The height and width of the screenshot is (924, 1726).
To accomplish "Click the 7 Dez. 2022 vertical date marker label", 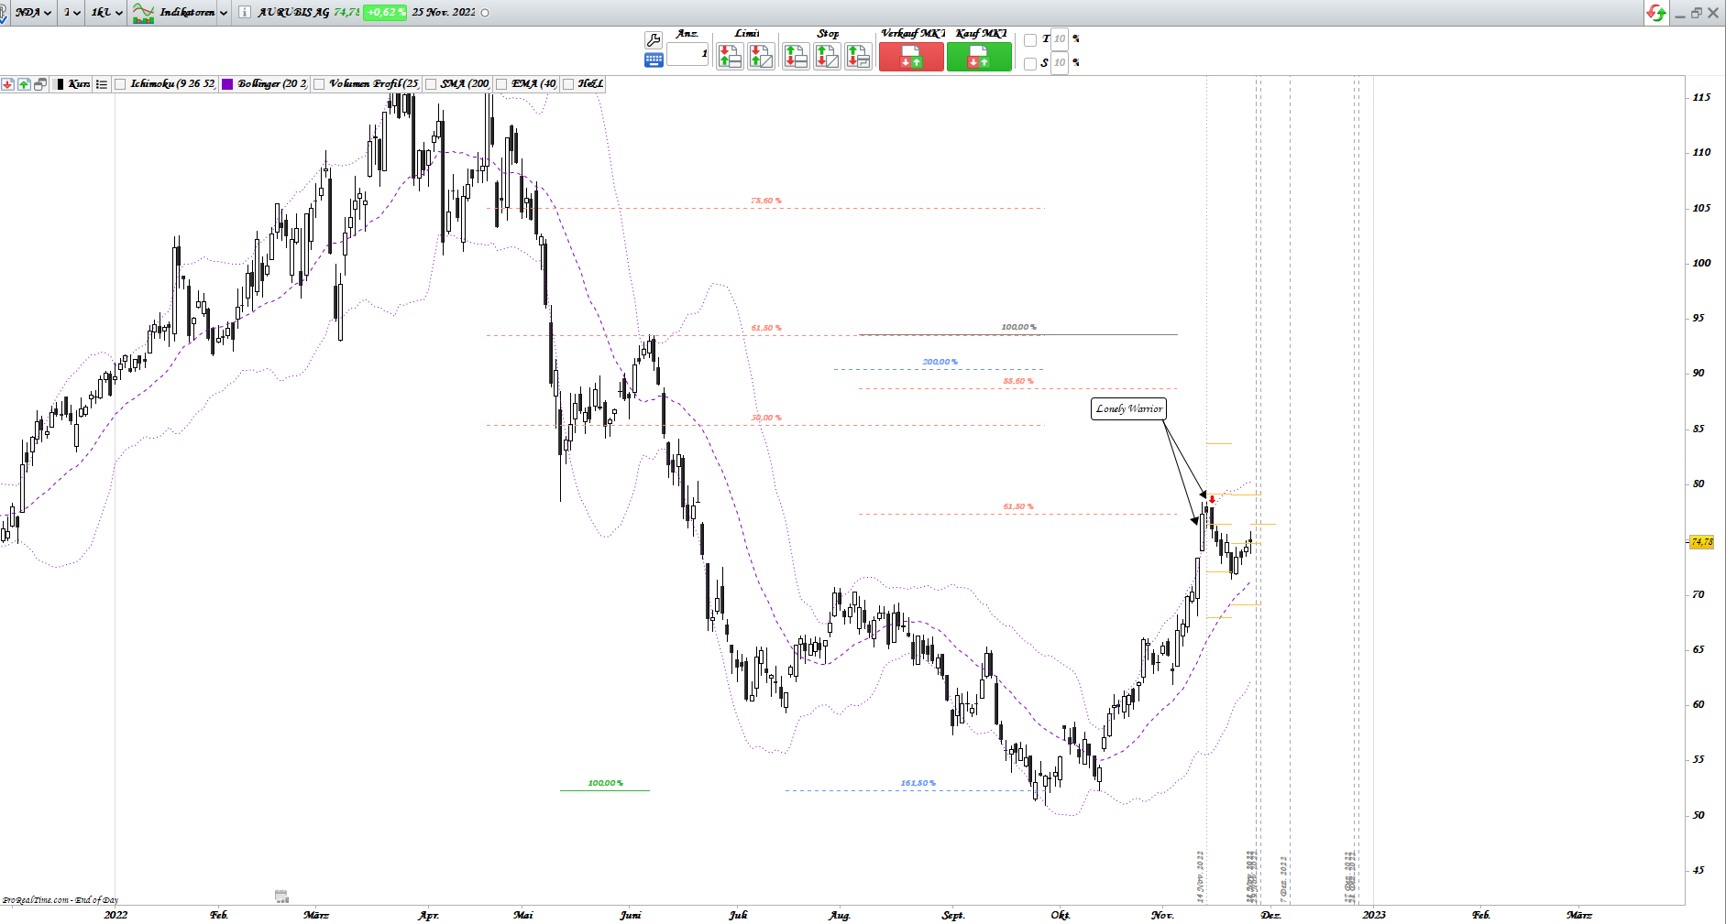I will 1283,879.
